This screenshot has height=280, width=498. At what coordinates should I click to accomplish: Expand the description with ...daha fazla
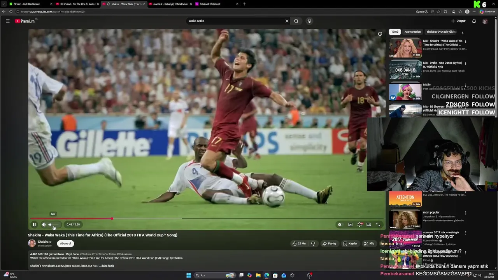click(x=107, y=266)
